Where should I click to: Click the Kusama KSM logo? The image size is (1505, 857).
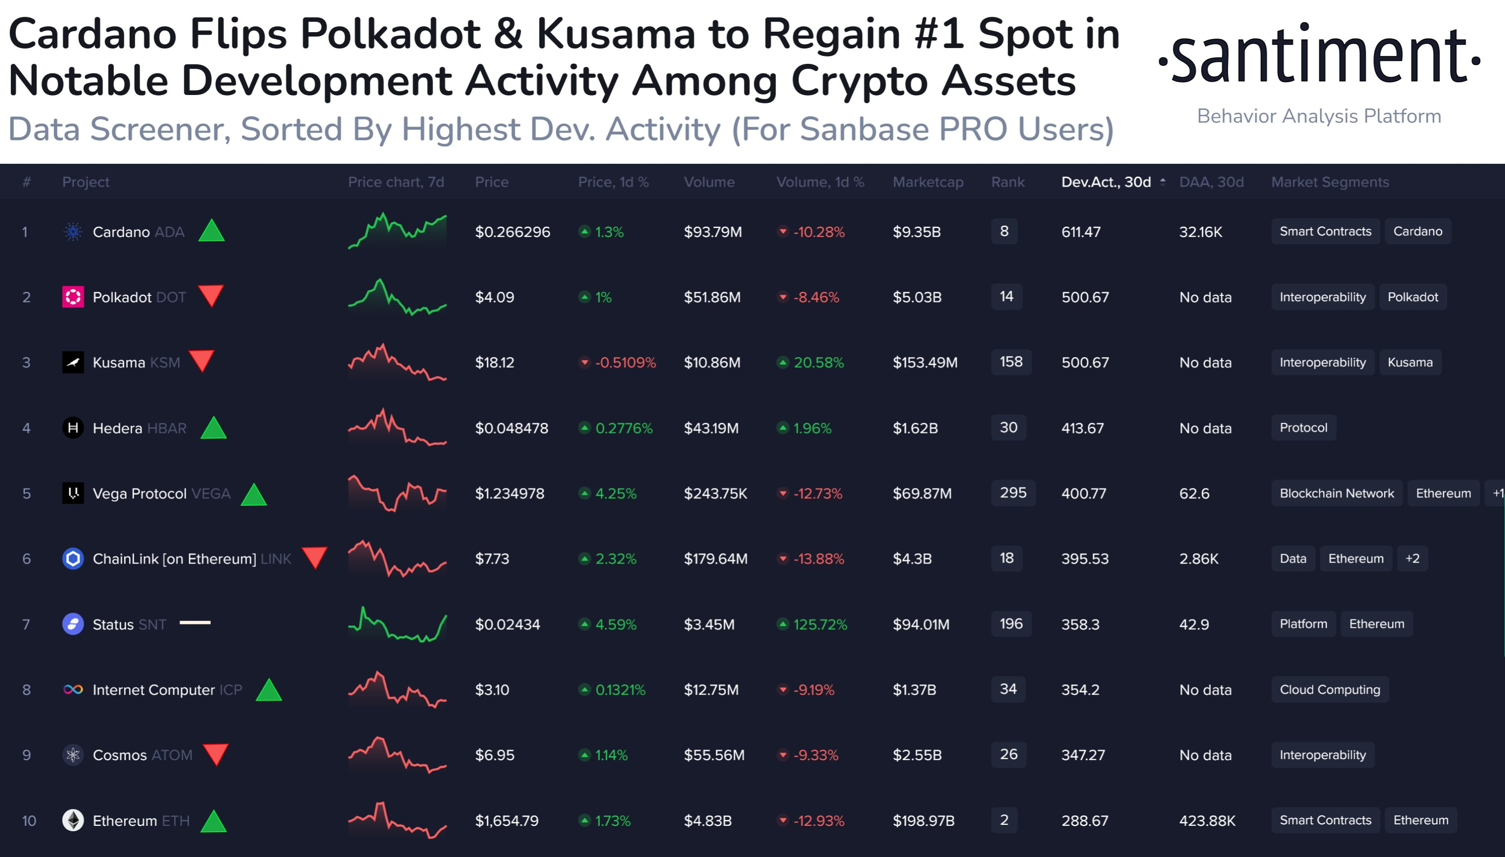(x=72, y=362)
